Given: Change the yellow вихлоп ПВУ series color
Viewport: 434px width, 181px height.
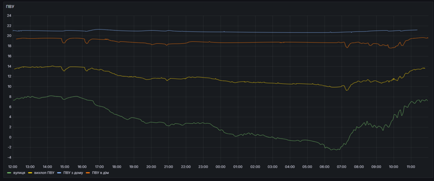Looking at the screenshot, I should pos(30,173).
